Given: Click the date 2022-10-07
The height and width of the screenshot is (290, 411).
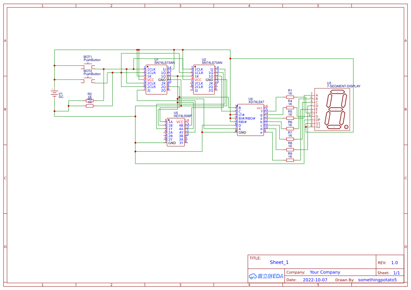Looking at the screenshot, I should click(x=315, y=279).
